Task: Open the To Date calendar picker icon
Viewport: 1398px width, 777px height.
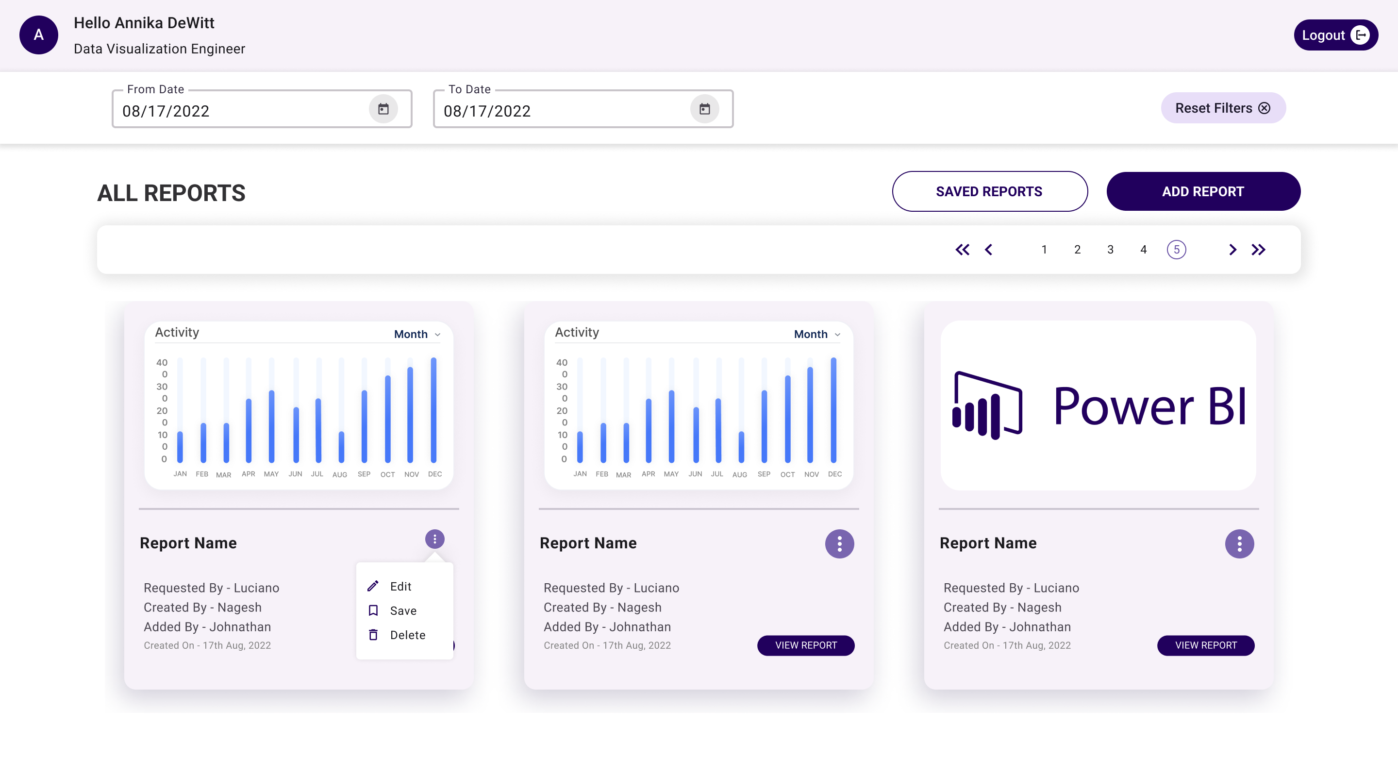Action: [704, 109]
